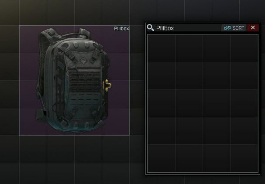Select bottom-right slot of Pillbox container grid
This screenshot has height=184, width=265.
click(x=244, y=158)
